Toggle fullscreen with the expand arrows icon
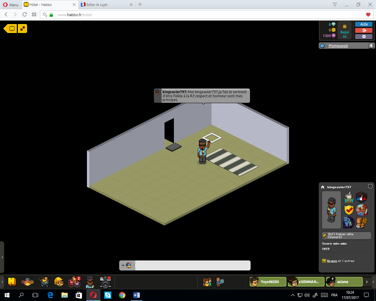 (23, 29)
